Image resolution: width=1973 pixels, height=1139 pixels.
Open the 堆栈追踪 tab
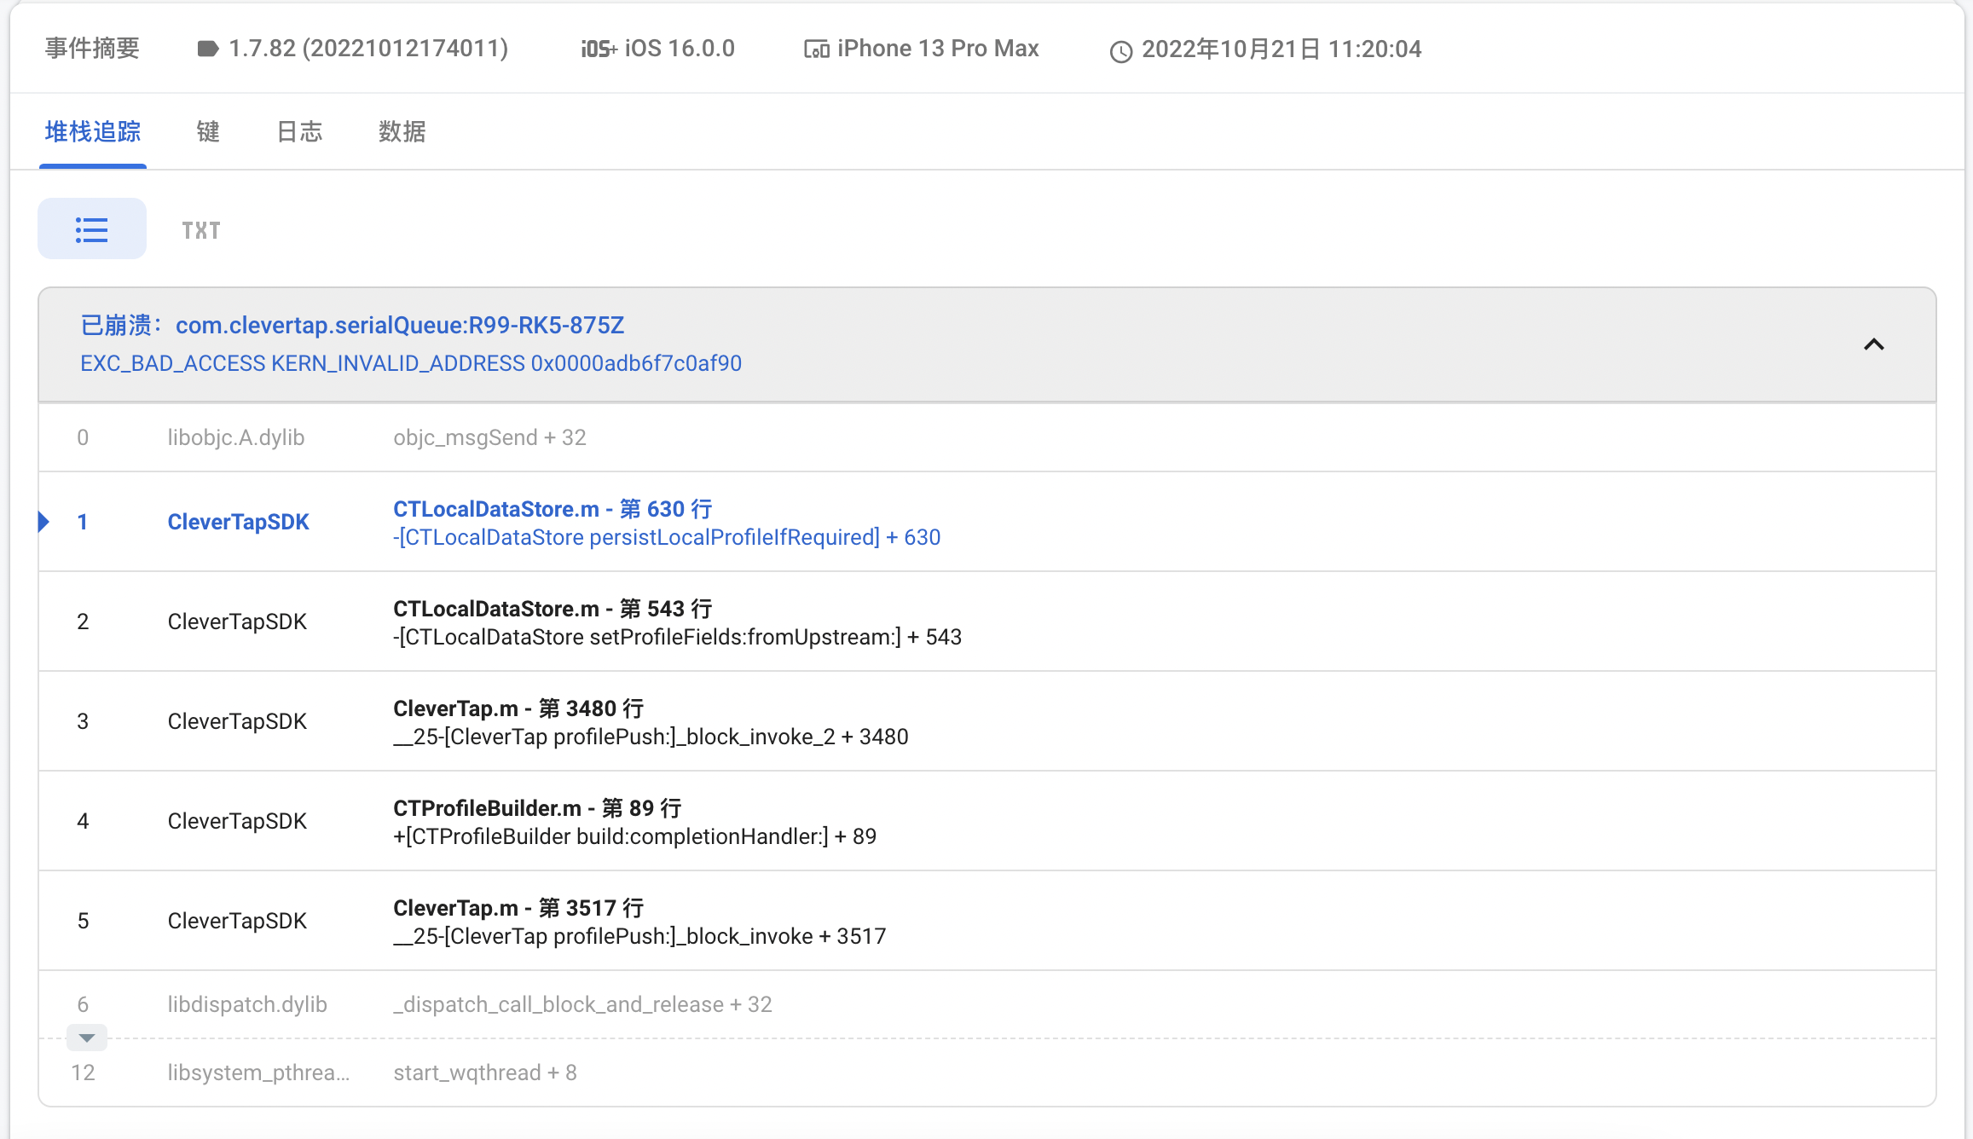coord(93,131)
